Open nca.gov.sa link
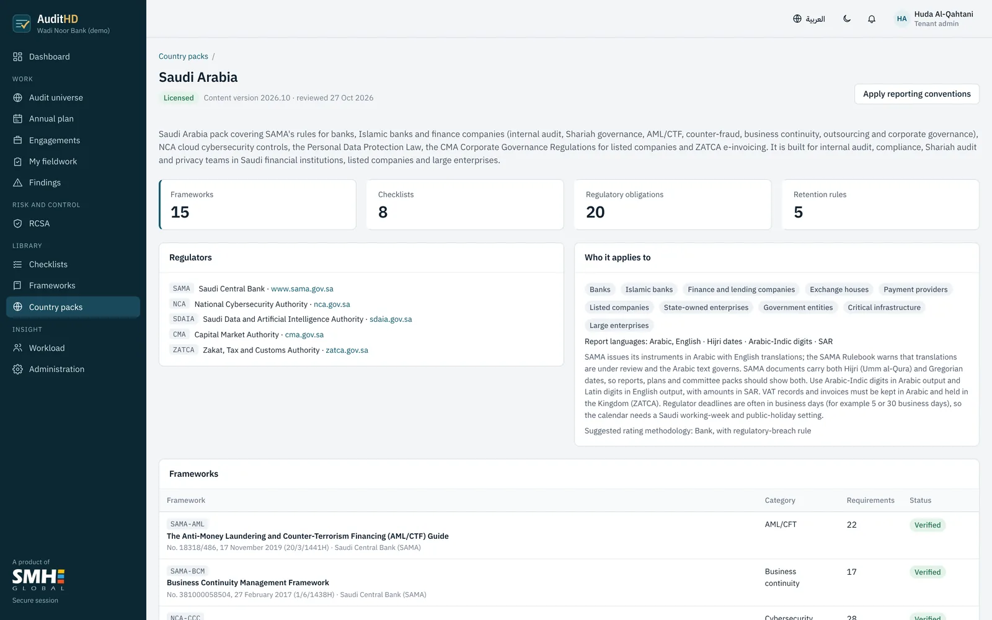 [x=332, y=304]
